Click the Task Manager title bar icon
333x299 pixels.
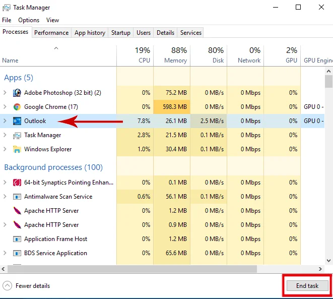point(7,8)
